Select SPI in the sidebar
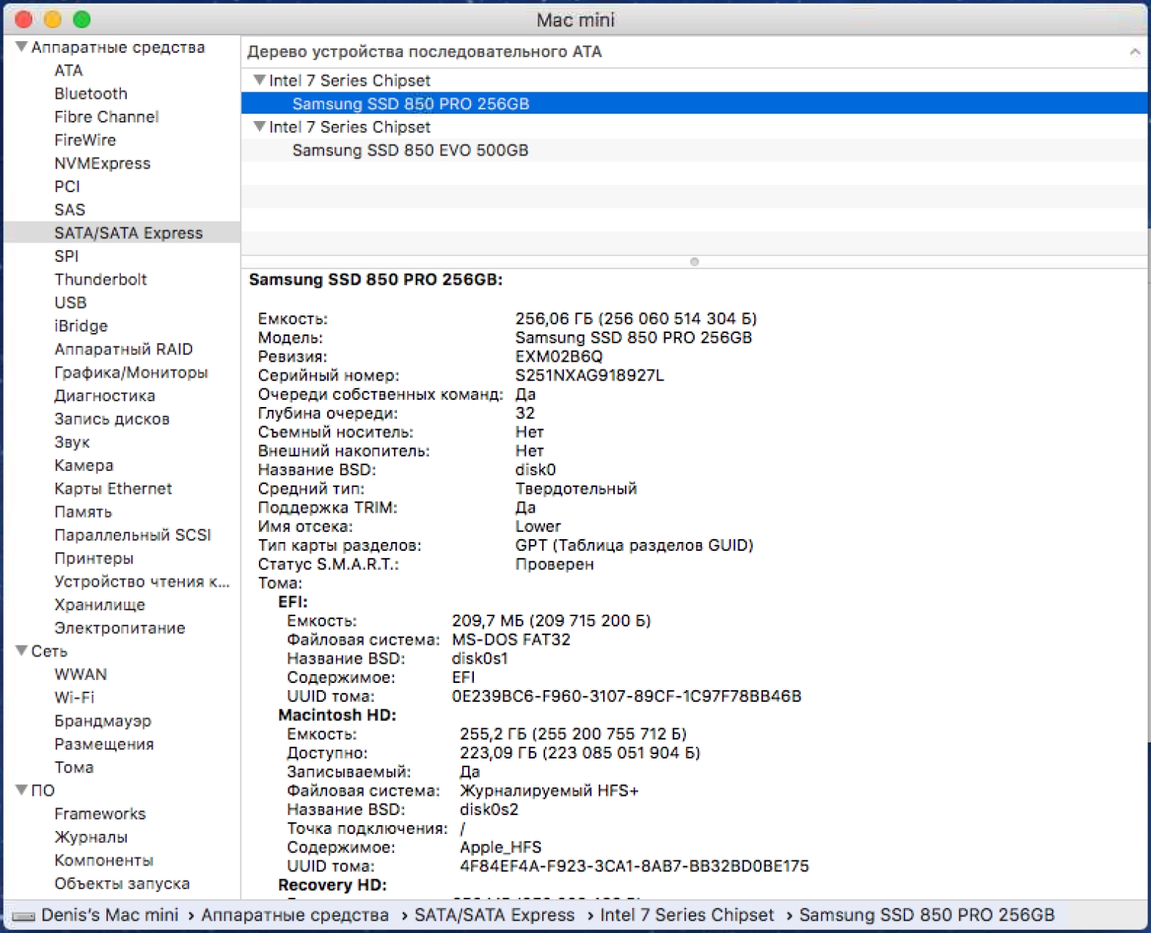This screenshot has height=933, width=1151. click(x=66, y=256)
